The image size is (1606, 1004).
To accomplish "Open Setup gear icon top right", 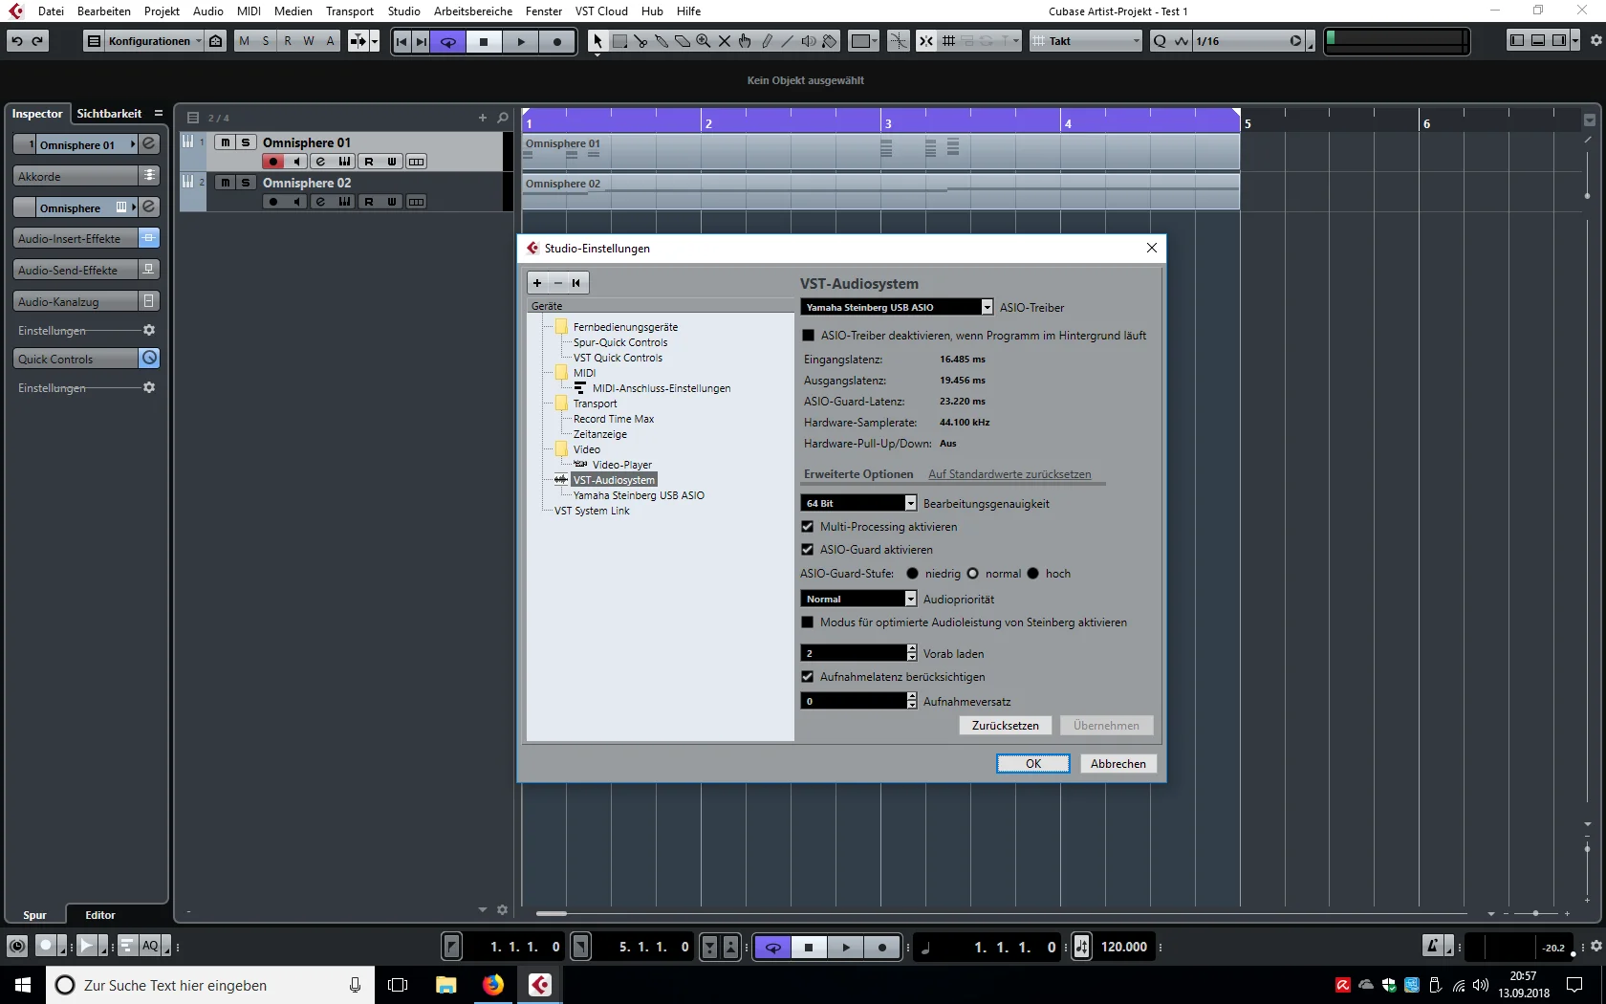I will coord(1595,40).
